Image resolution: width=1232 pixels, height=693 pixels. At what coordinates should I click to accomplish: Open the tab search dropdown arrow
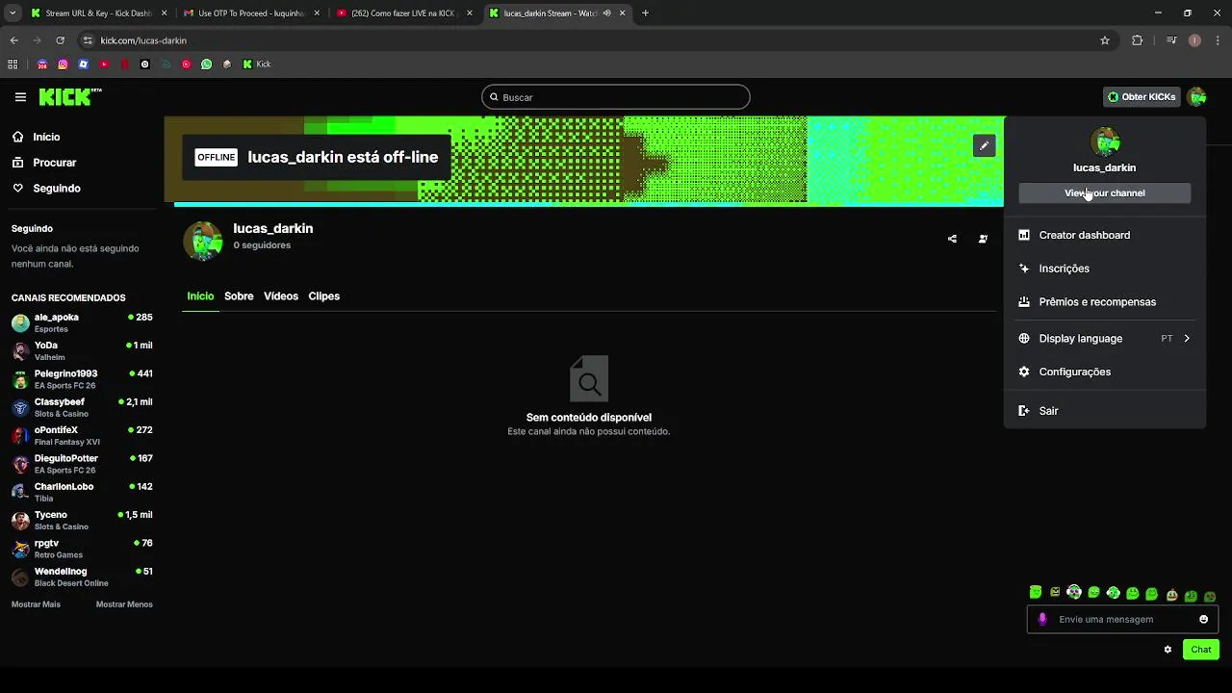(x=13, y=13)
